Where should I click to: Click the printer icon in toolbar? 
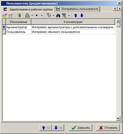coord(27,16)
